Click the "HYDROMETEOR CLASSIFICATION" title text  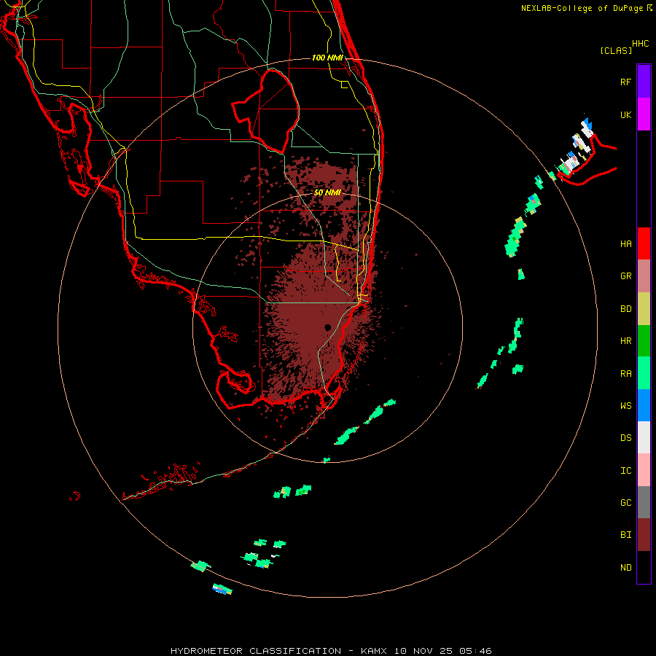point(256,651)
